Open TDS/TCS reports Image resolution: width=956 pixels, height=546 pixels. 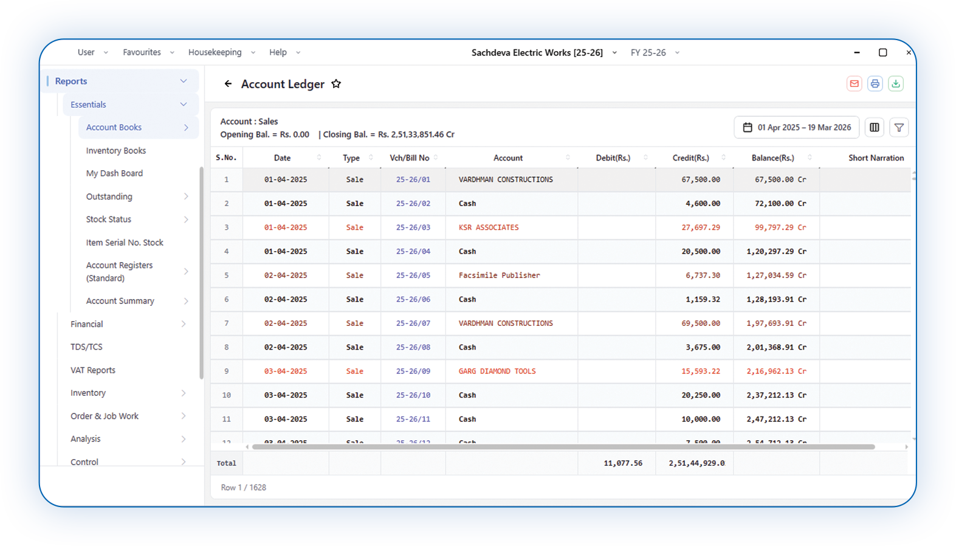tap(86, 347)
